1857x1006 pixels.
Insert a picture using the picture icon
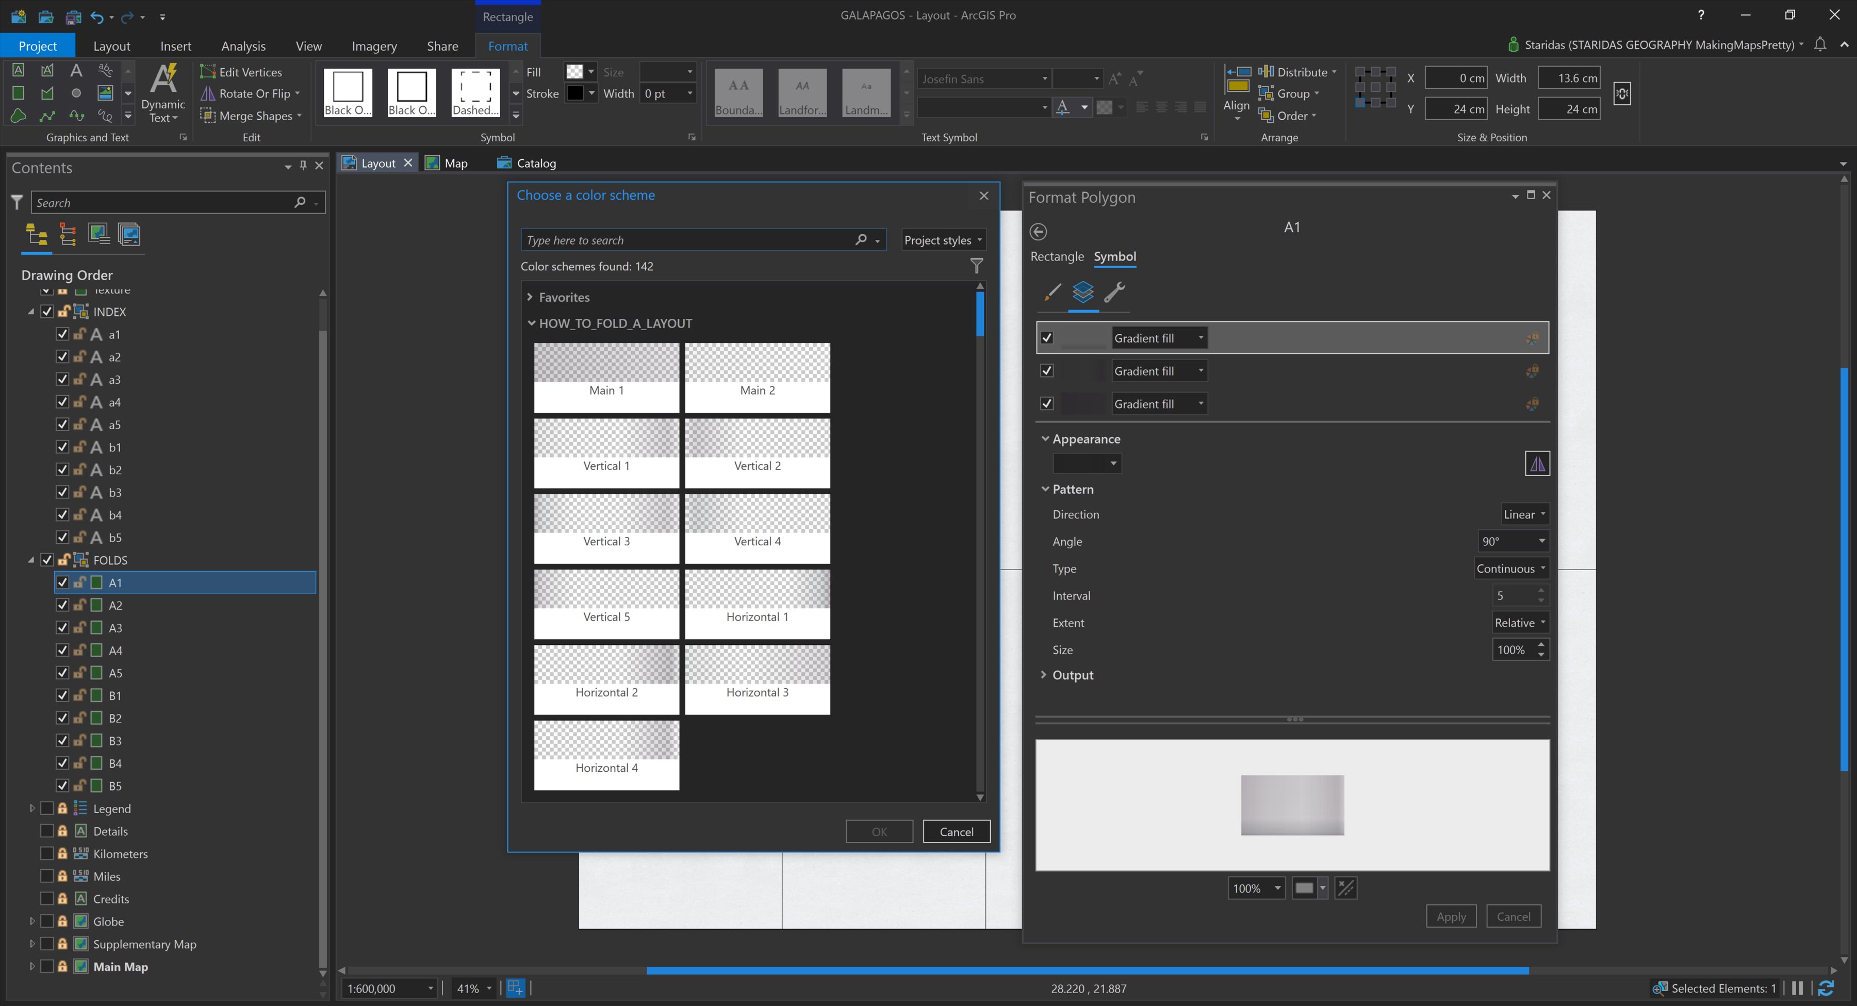(105, 92)
